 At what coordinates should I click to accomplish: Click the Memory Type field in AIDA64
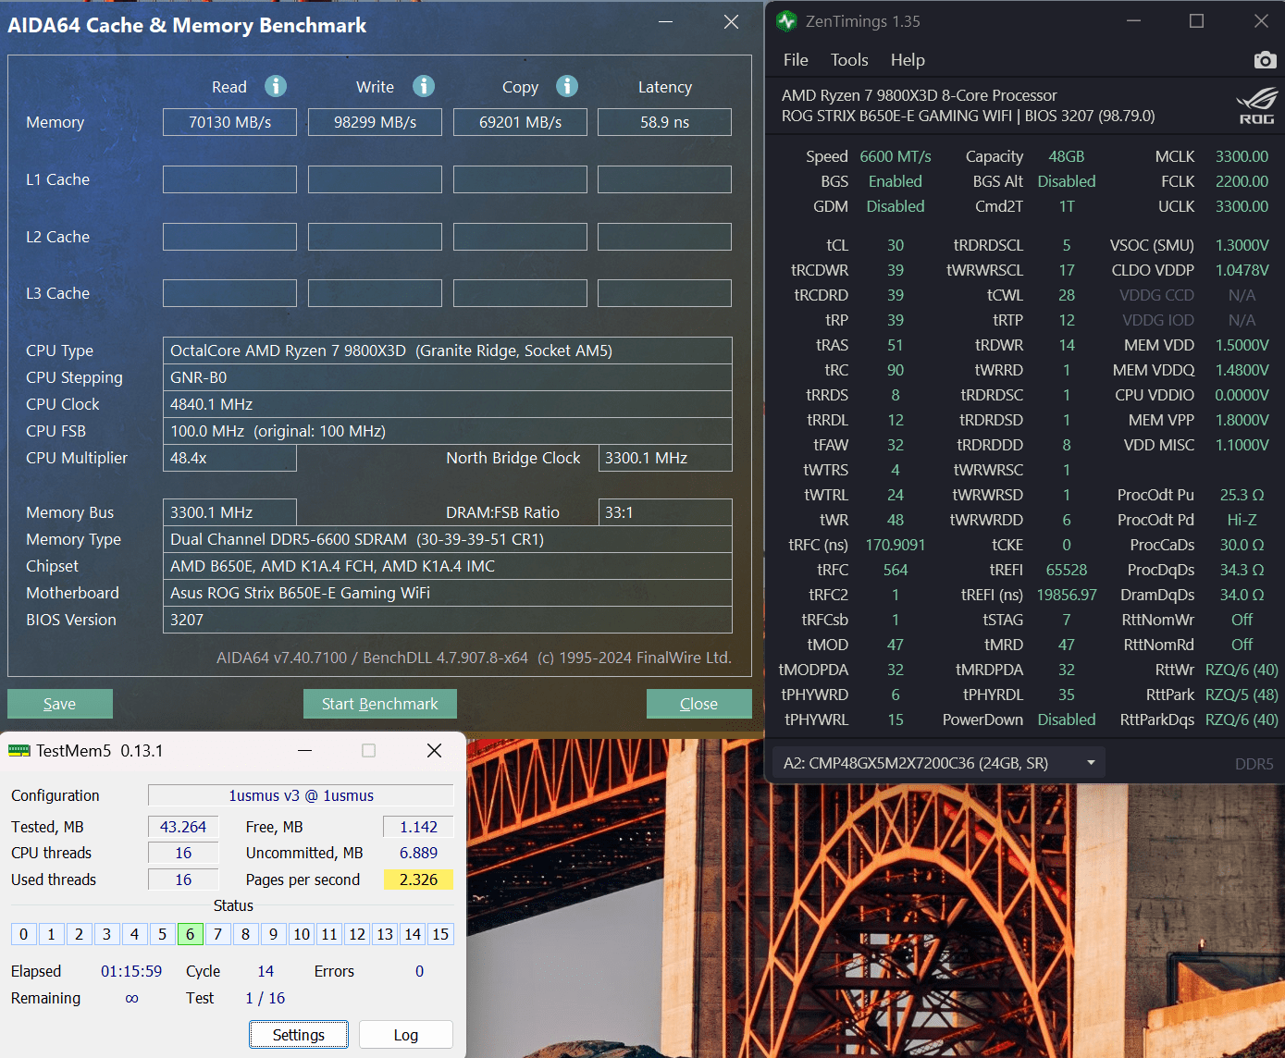448,539
